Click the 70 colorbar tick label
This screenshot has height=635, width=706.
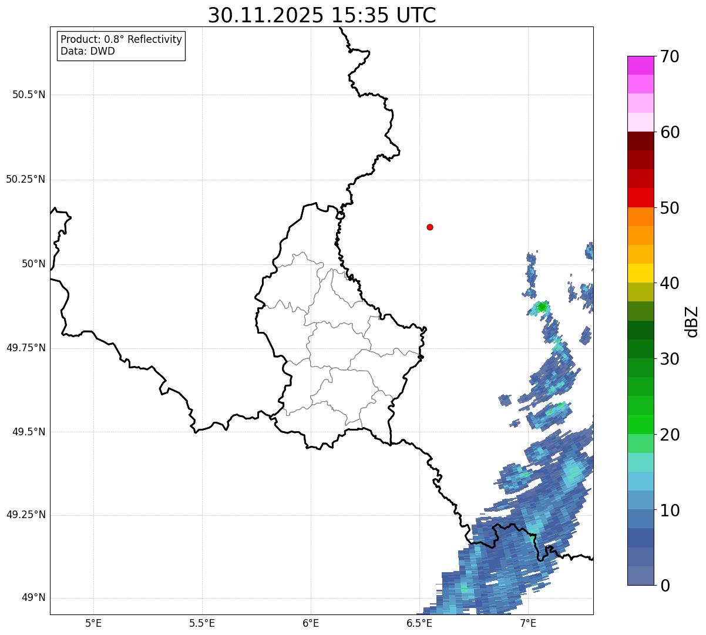pyautogui.click(x=669, y=57)
